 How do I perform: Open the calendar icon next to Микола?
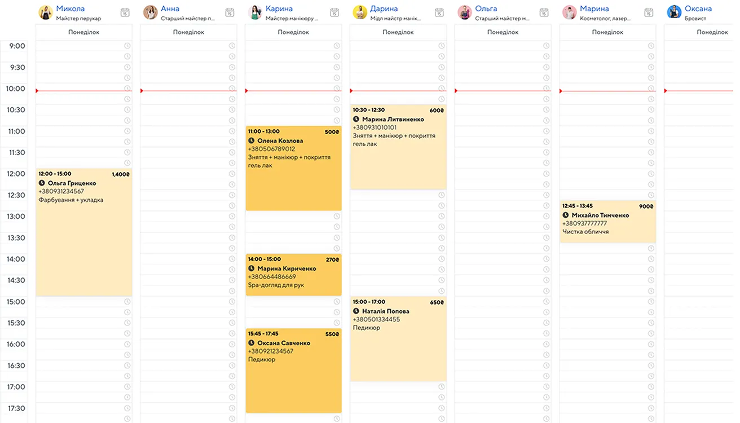coord(125,12)
